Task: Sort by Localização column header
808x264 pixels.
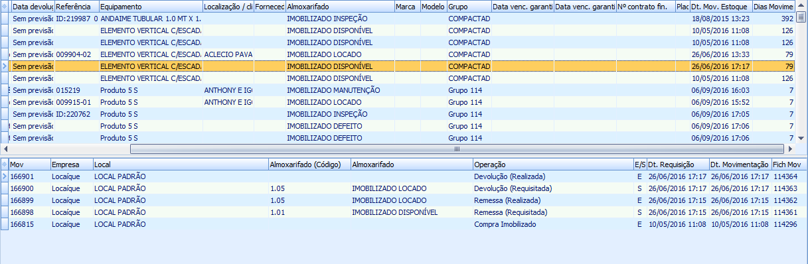Action: click(228, 6)
